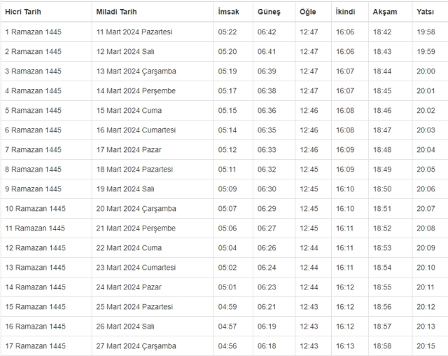
Task: Select the Akşam column header
Action: pos(386,13)
